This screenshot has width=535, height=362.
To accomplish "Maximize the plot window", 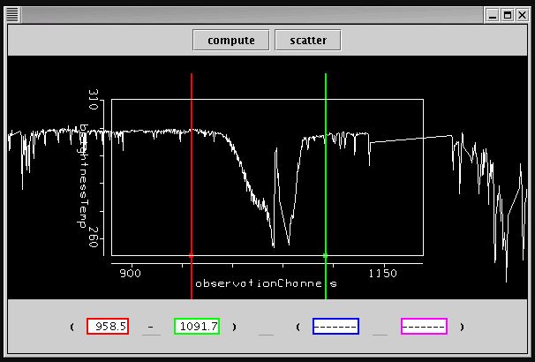I will 508,14.
